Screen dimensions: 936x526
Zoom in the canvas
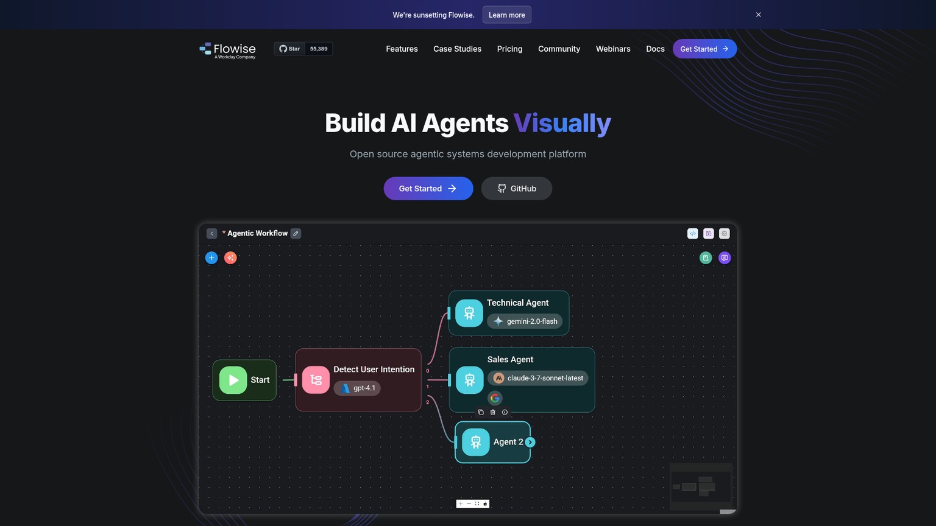click(460, 503)
